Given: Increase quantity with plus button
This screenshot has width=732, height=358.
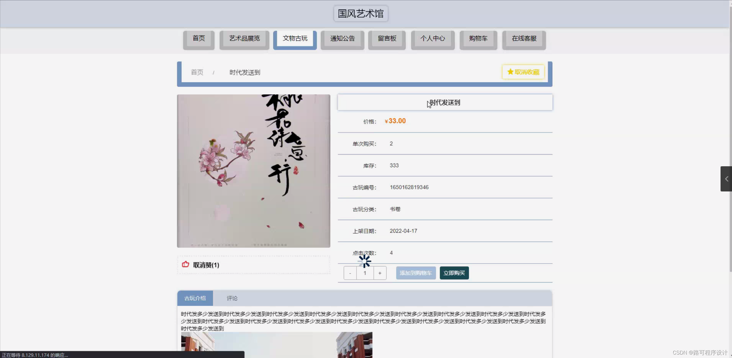Looking at the screenshot, I should pos(380,273).
